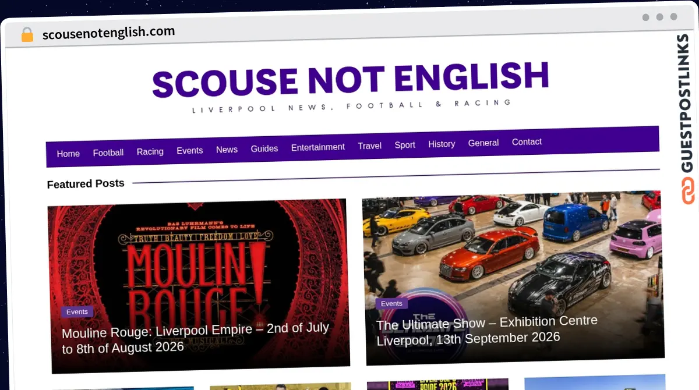Viewport: 699px width, 390px height.
Task: Click the padlock icon beside the URL
Action: pos(27,34)
